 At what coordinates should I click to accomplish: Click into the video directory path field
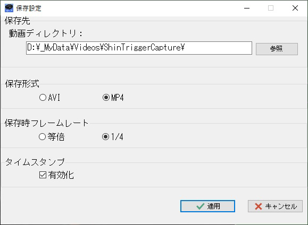[x=139, y=48]
